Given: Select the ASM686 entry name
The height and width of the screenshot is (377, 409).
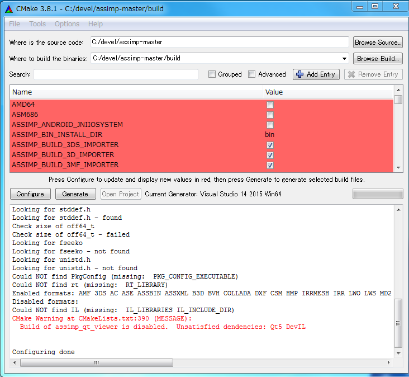Looking at the screenshot, I should 25,115.
